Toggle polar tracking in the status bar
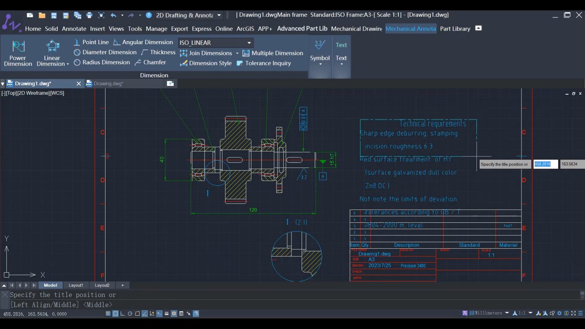Image resolution: width=585 pixels, height=329 pixels. pyautogui.click(x=130, y=314)
